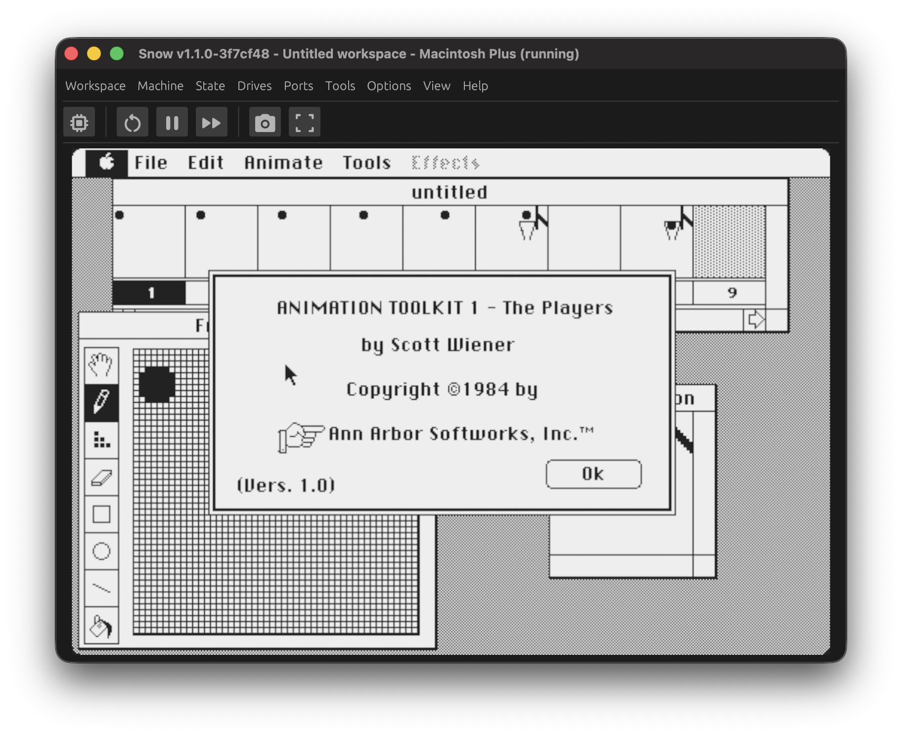Viewport: 902px width, 736px height.
Task: Select the pattern tool below the pencil
Action: [x=101, y=440]
